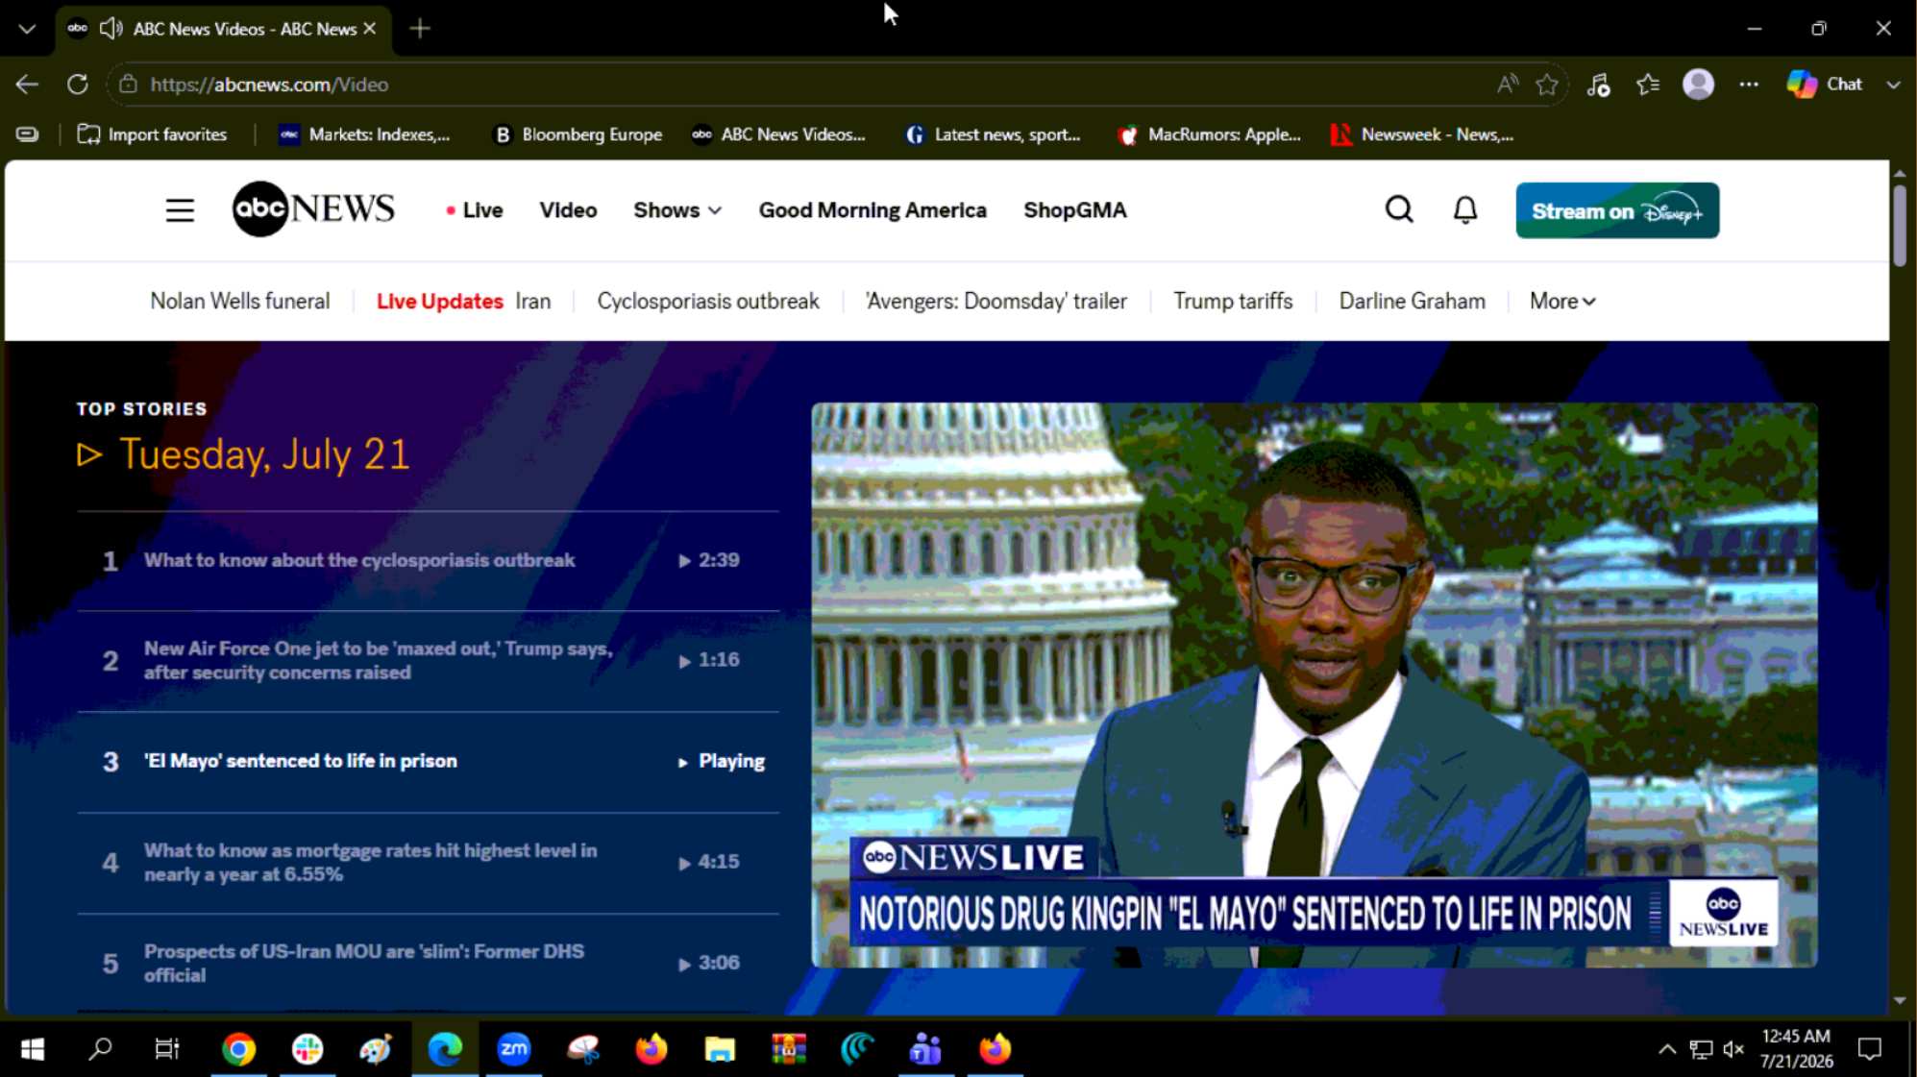Open ABC News Videos bookmark
The image size is (1917, 1077).
point(779,135)
